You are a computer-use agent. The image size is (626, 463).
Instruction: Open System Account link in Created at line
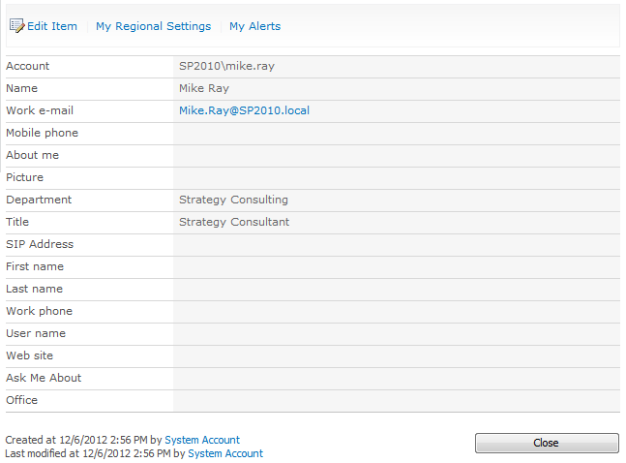(202, 440)
